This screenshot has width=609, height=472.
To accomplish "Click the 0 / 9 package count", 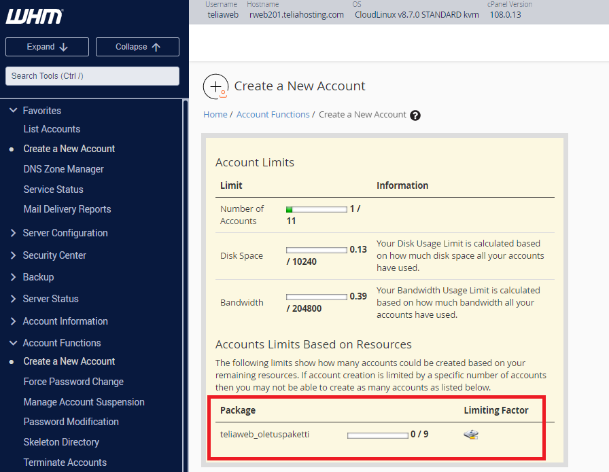I will (419, 435).
